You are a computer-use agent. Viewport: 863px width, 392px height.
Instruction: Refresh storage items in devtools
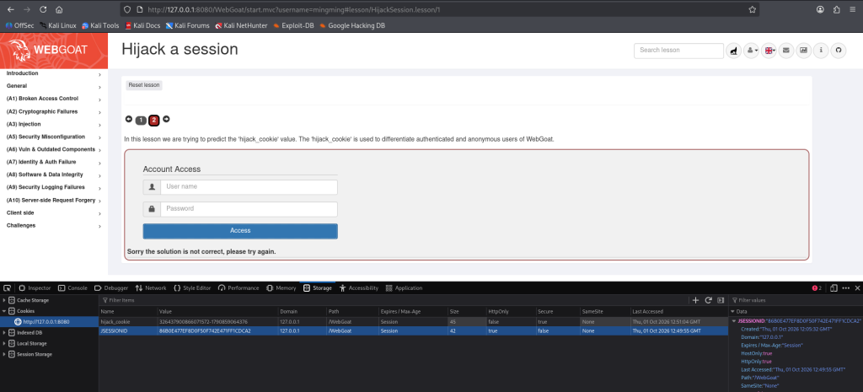pos(708,300)
